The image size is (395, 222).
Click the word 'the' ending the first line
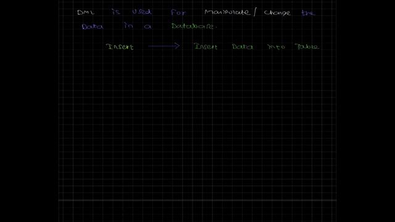pos(308,12)
